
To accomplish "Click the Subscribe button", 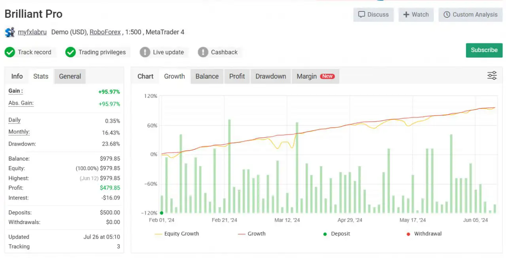I will [x=484, y=50].
